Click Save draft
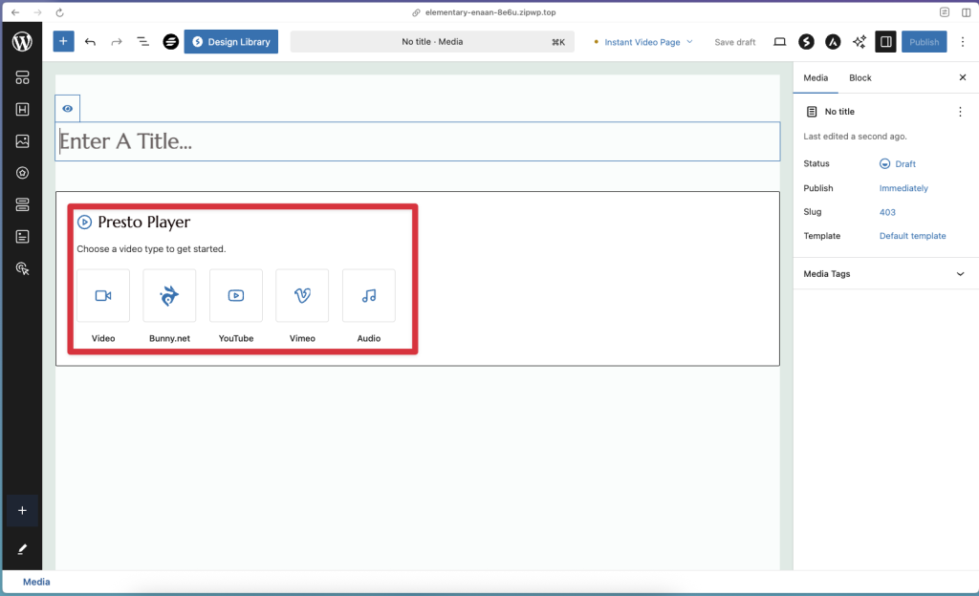979x596 pixels. click(735, 42)
